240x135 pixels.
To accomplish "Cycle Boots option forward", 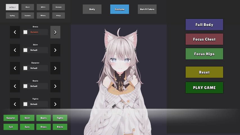I will tap(55, 86).
